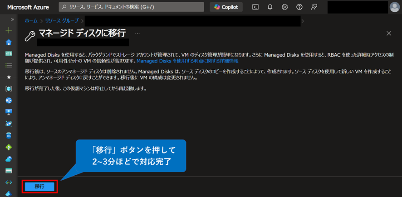
Task: Open the Home icon in the sidebar
Action: pyautogui.click(x=9, y=42)
